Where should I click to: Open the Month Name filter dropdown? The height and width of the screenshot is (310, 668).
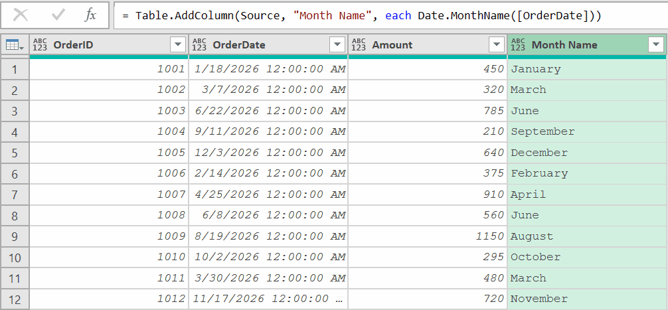pyautogui.click(x=656, y=45)
